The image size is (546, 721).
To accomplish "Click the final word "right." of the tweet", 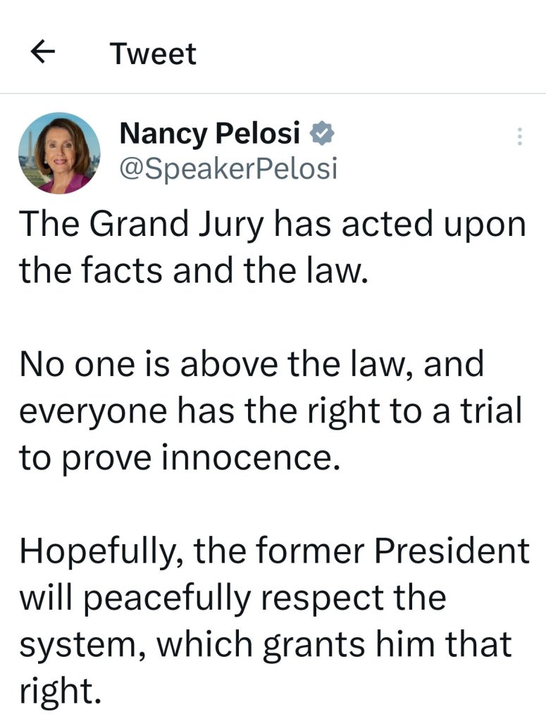I will click(60, 691).
